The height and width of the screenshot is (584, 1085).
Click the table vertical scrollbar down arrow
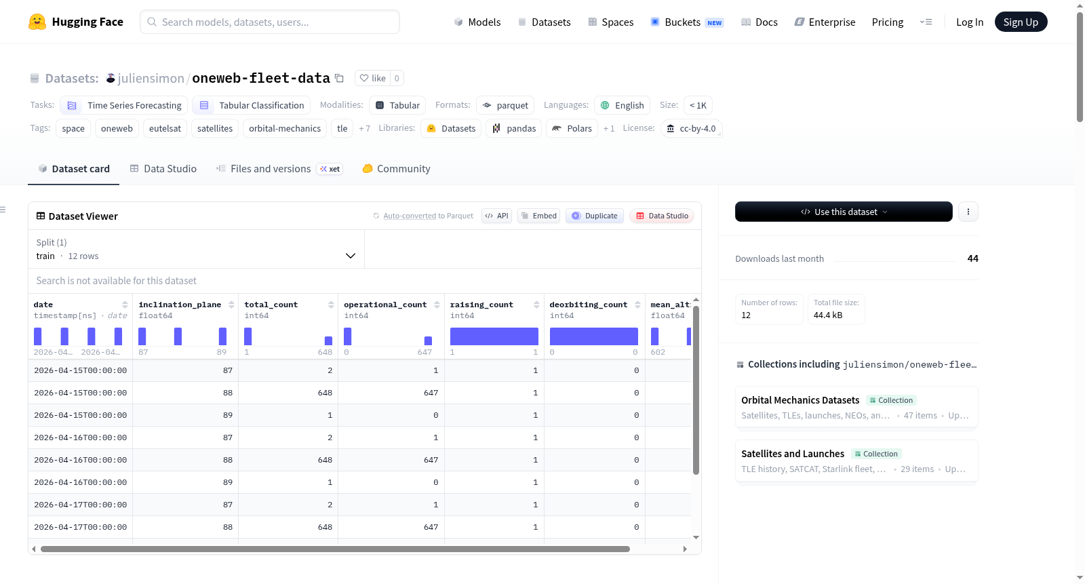click(x=696, y=538)
